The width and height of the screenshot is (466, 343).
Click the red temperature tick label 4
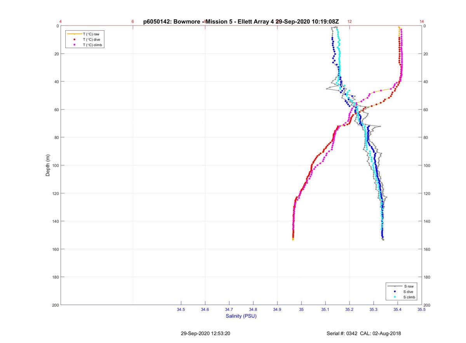click(61, 22)
